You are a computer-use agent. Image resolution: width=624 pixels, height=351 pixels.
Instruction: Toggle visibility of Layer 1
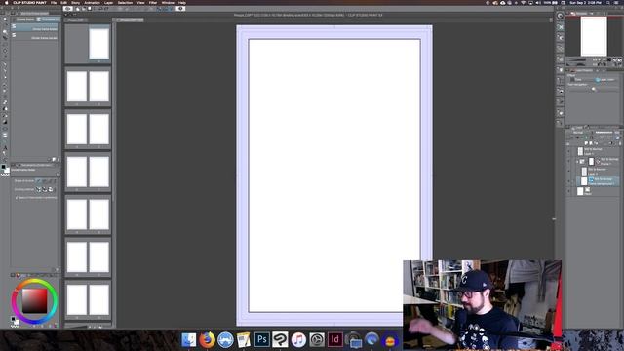click(568, 152)
